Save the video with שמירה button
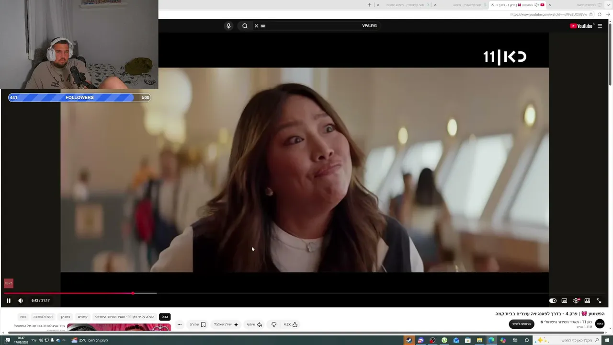 pyautogui.click(x=198, y=324)
